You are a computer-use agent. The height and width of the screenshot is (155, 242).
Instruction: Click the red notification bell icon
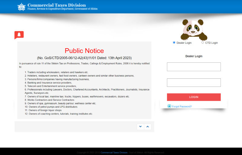19,35
